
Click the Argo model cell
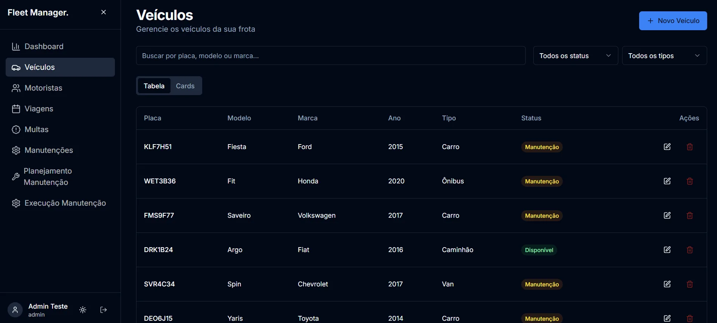point(235,250)
